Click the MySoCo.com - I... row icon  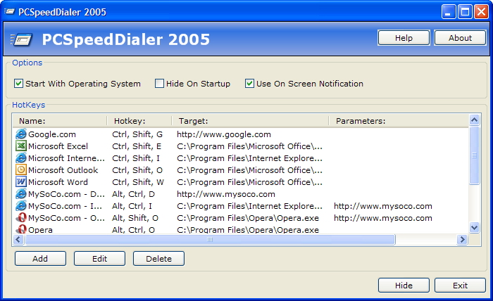click(x=20, y=205)
